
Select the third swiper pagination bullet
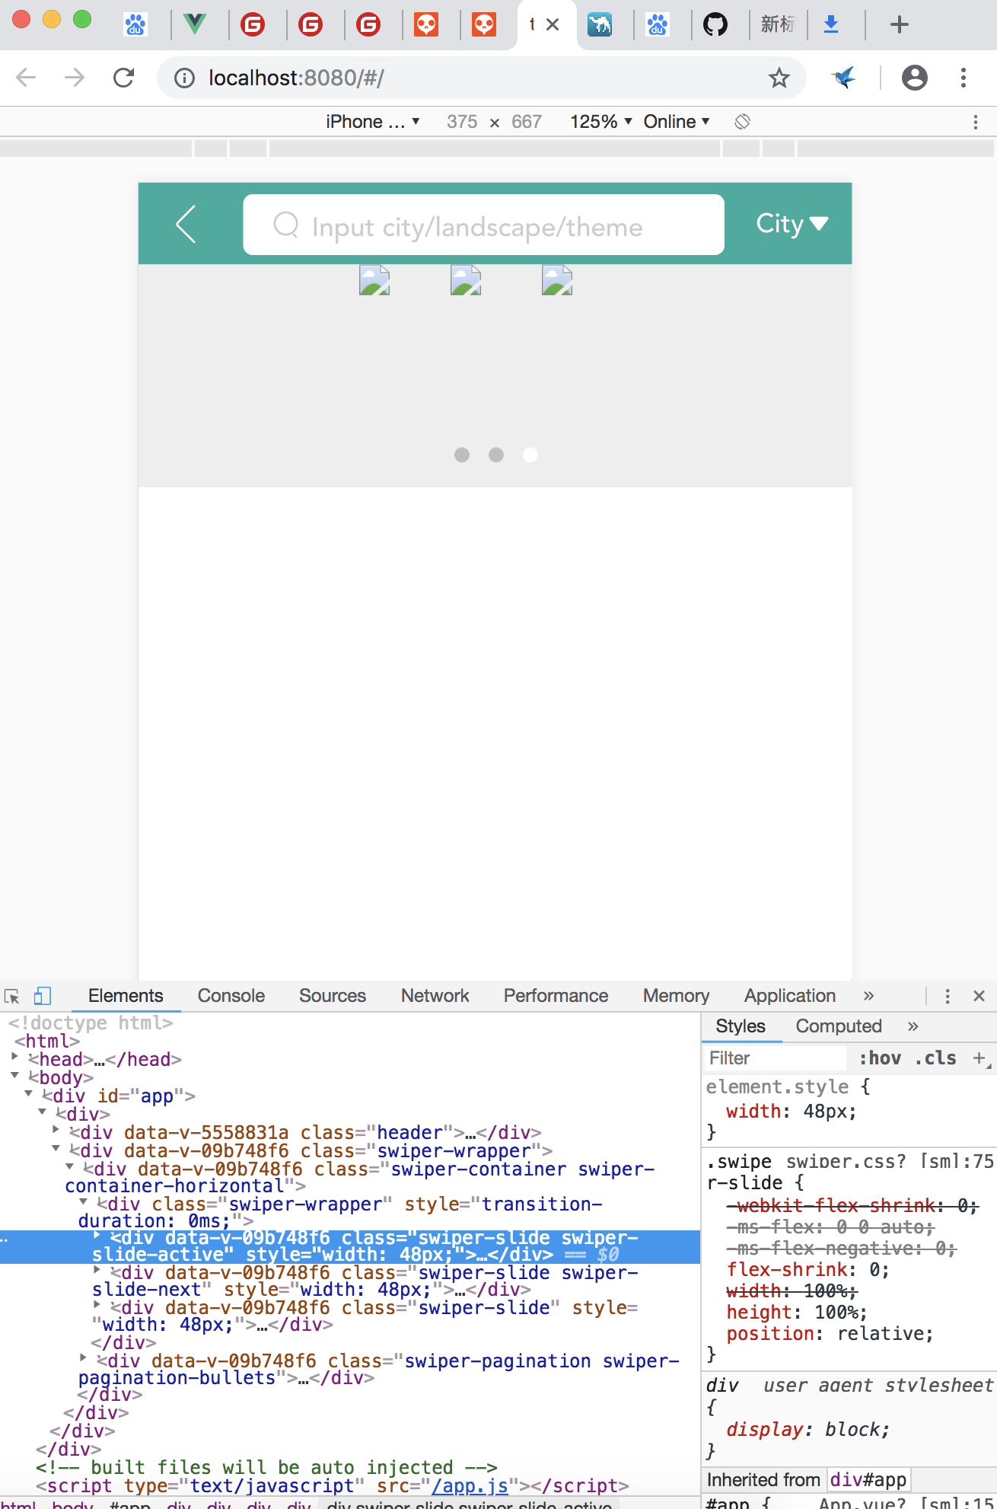(530, 455)
